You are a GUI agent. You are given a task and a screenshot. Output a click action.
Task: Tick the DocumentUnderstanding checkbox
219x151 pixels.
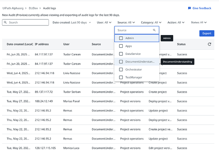[x=121, y=62]
